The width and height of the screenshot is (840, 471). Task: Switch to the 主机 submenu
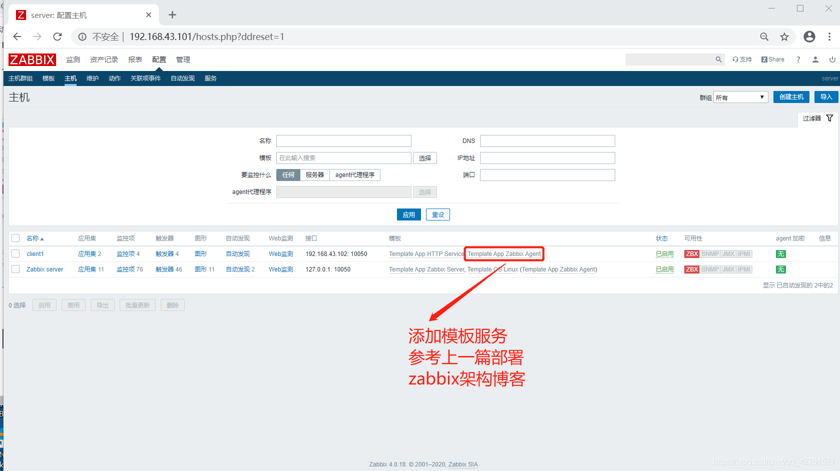tap(71, 78)
